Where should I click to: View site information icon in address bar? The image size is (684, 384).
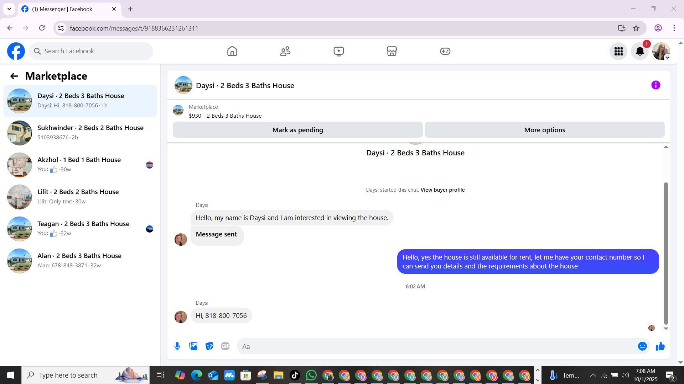[x=61, y=28]
